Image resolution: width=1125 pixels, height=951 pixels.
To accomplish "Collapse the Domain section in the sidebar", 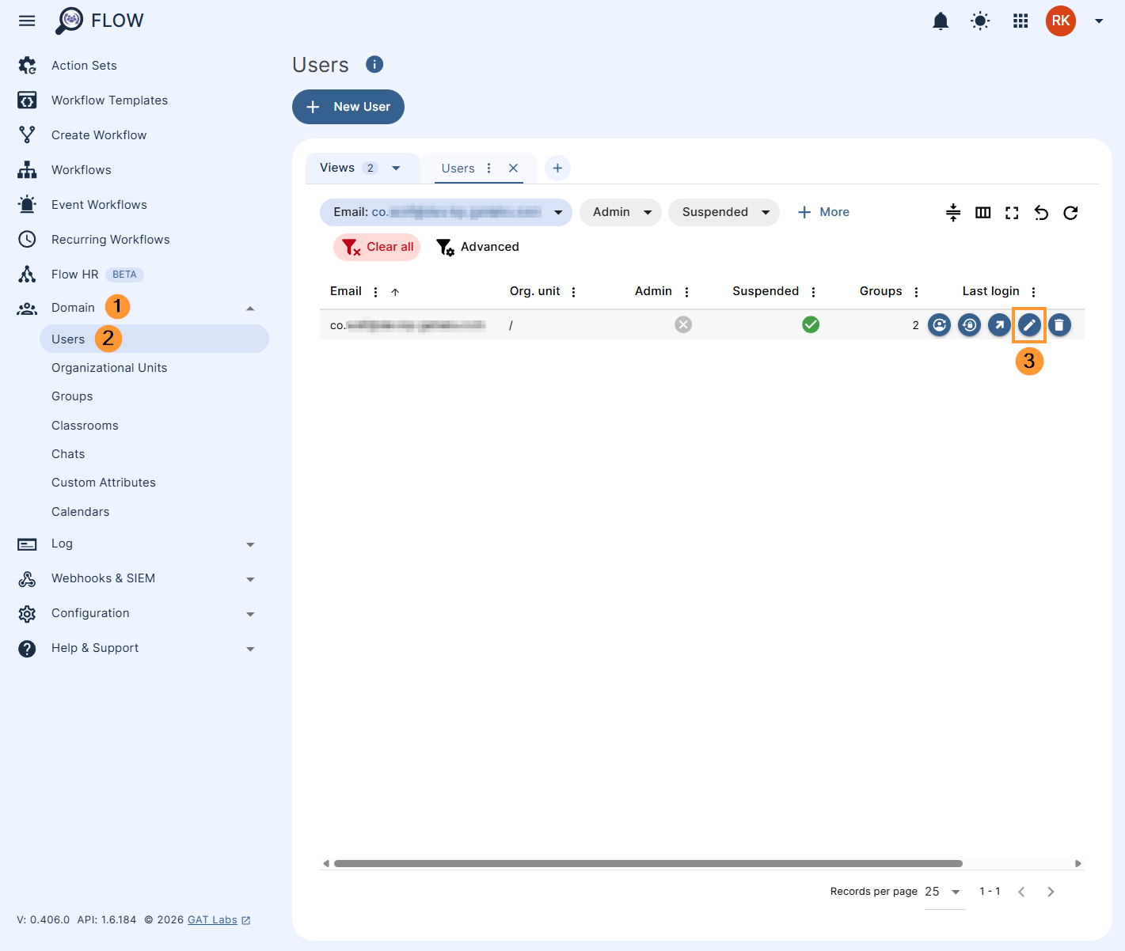I will [x=250, y=308].
